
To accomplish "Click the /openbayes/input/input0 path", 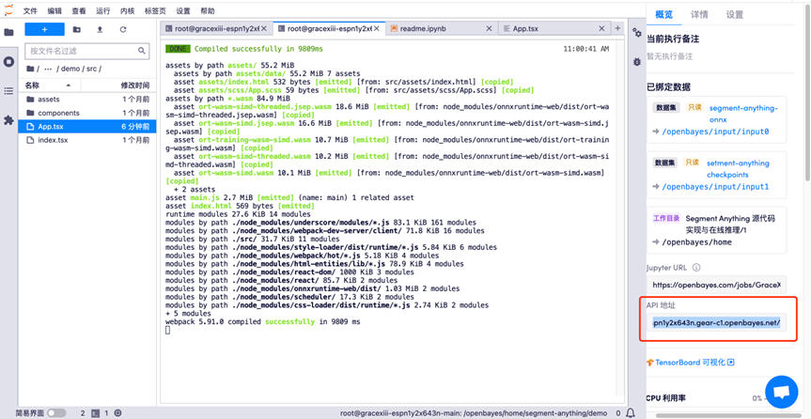I will tap(716, 132).
